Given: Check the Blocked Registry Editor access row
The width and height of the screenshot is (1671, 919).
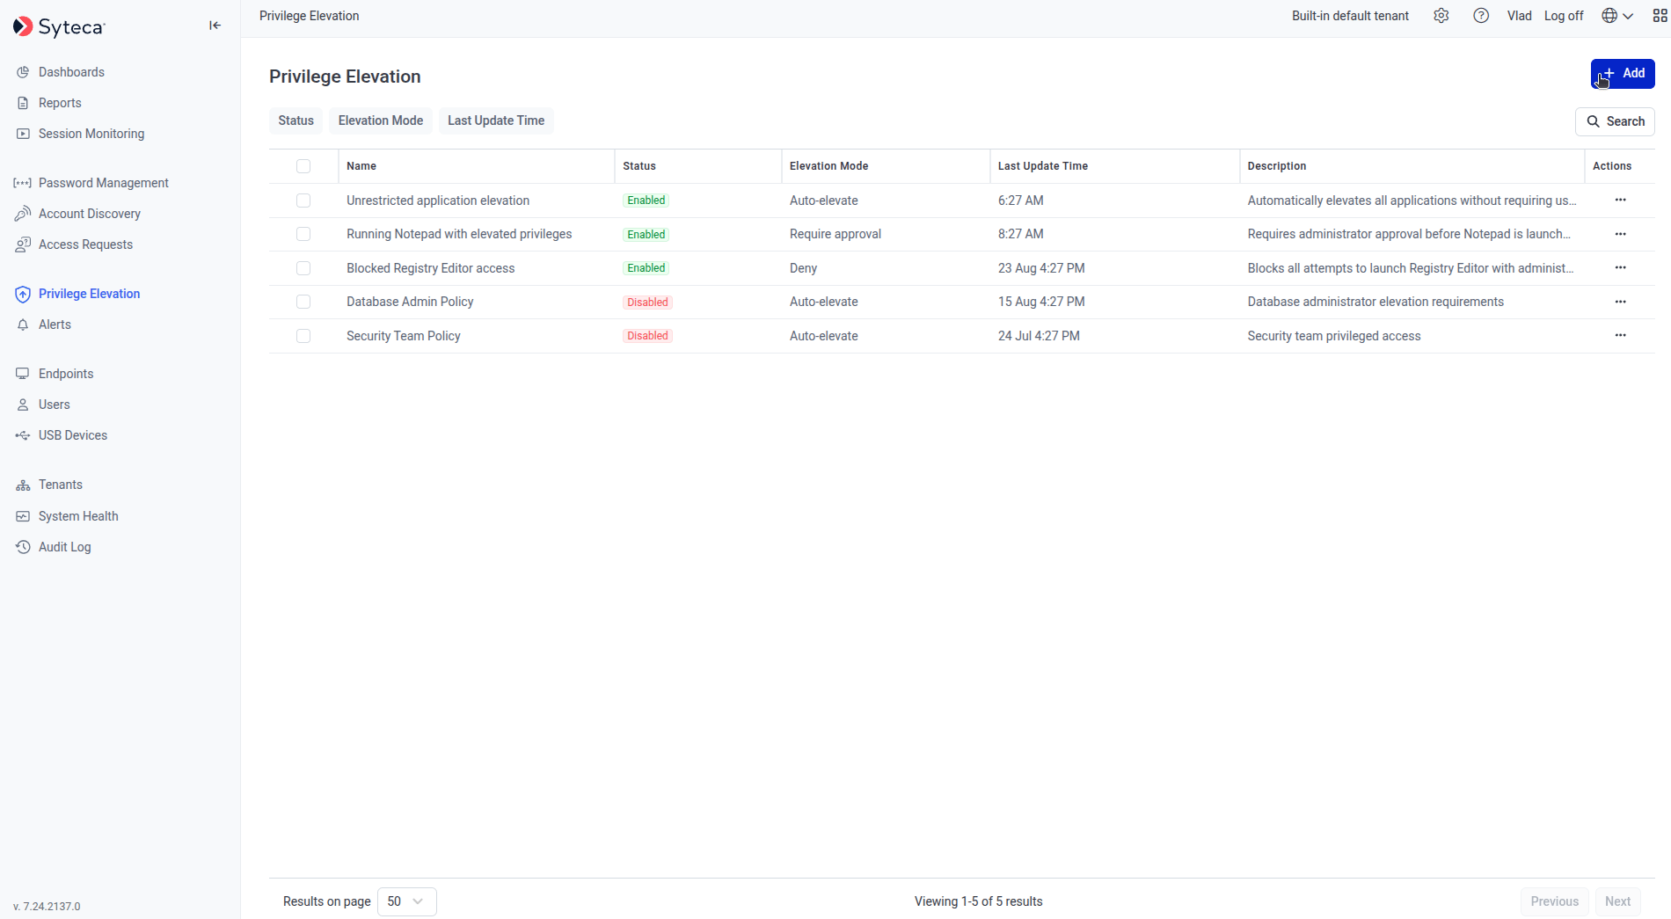Looking at the screenshot, I should pos(303,268).
